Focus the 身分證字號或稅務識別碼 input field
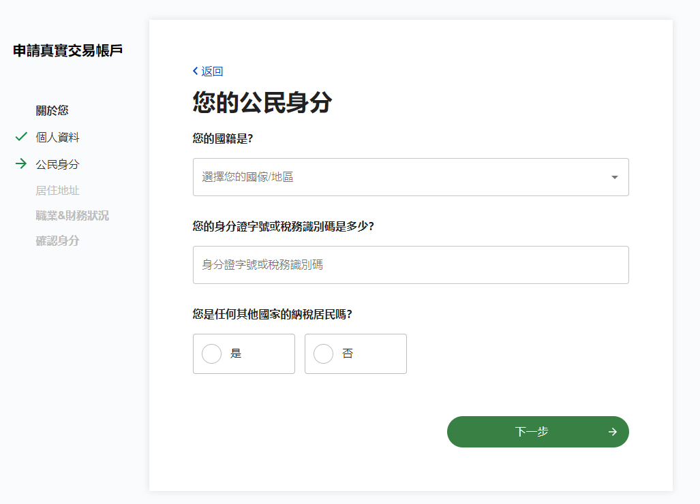This screenshot has width=700, height=504. [411, 265]
